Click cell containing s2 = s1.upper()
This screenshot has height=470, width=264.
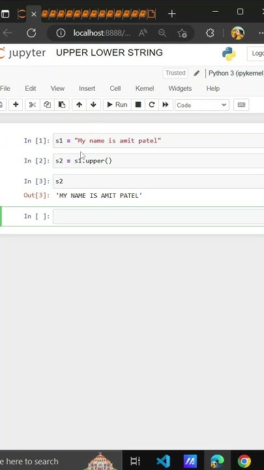(158, 161)
